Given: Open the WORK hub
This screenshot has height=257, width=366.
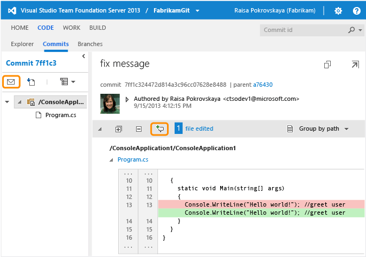Looking at the screenshot, I should tap(72, 28).
